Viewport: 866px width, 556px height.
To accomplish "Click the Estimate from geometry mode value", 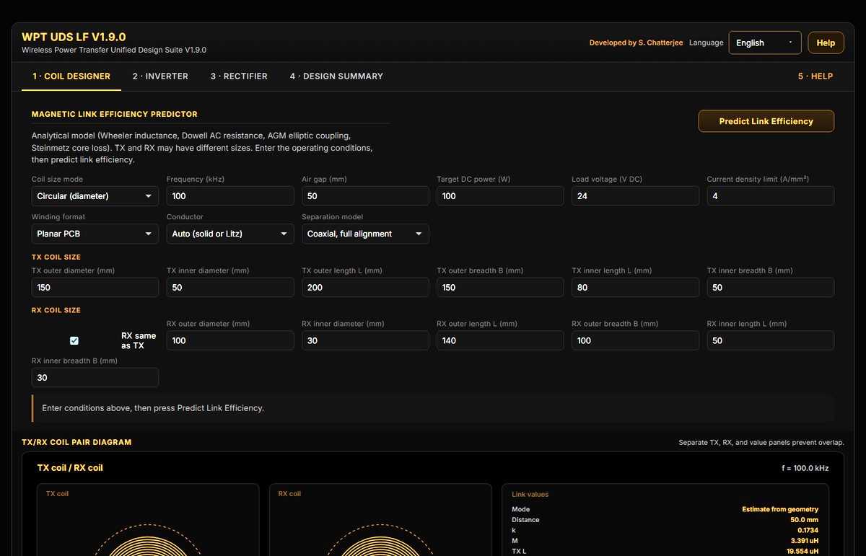I will pyautogui.click(x=780, y=509).
